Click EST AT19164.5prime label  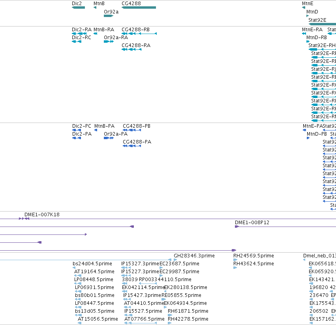[94, 272]
